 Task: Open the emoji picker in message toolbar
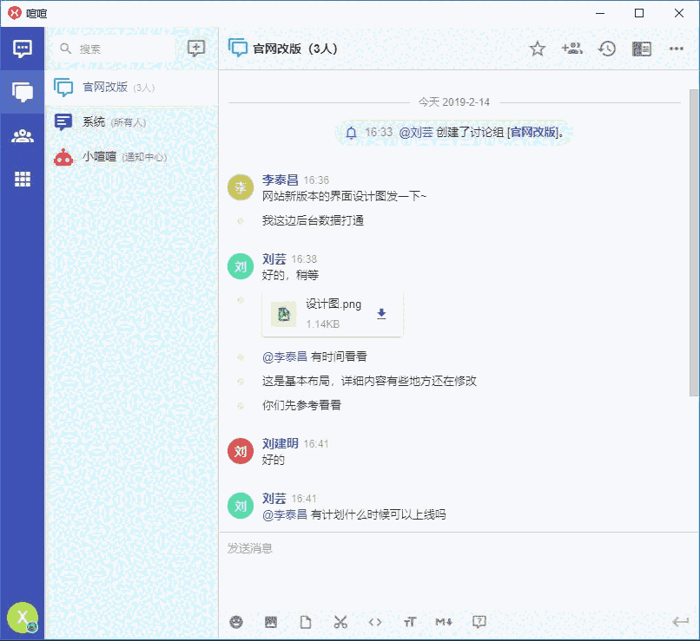236,622
